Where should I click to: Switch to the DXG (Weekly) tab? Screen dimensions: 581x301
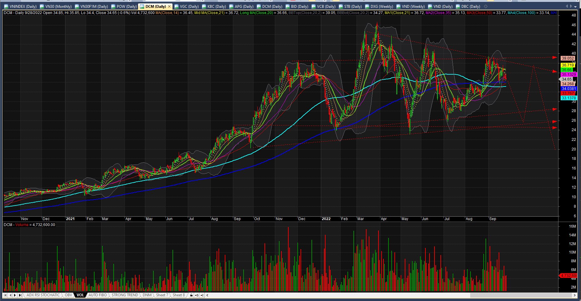click(379, 6)
